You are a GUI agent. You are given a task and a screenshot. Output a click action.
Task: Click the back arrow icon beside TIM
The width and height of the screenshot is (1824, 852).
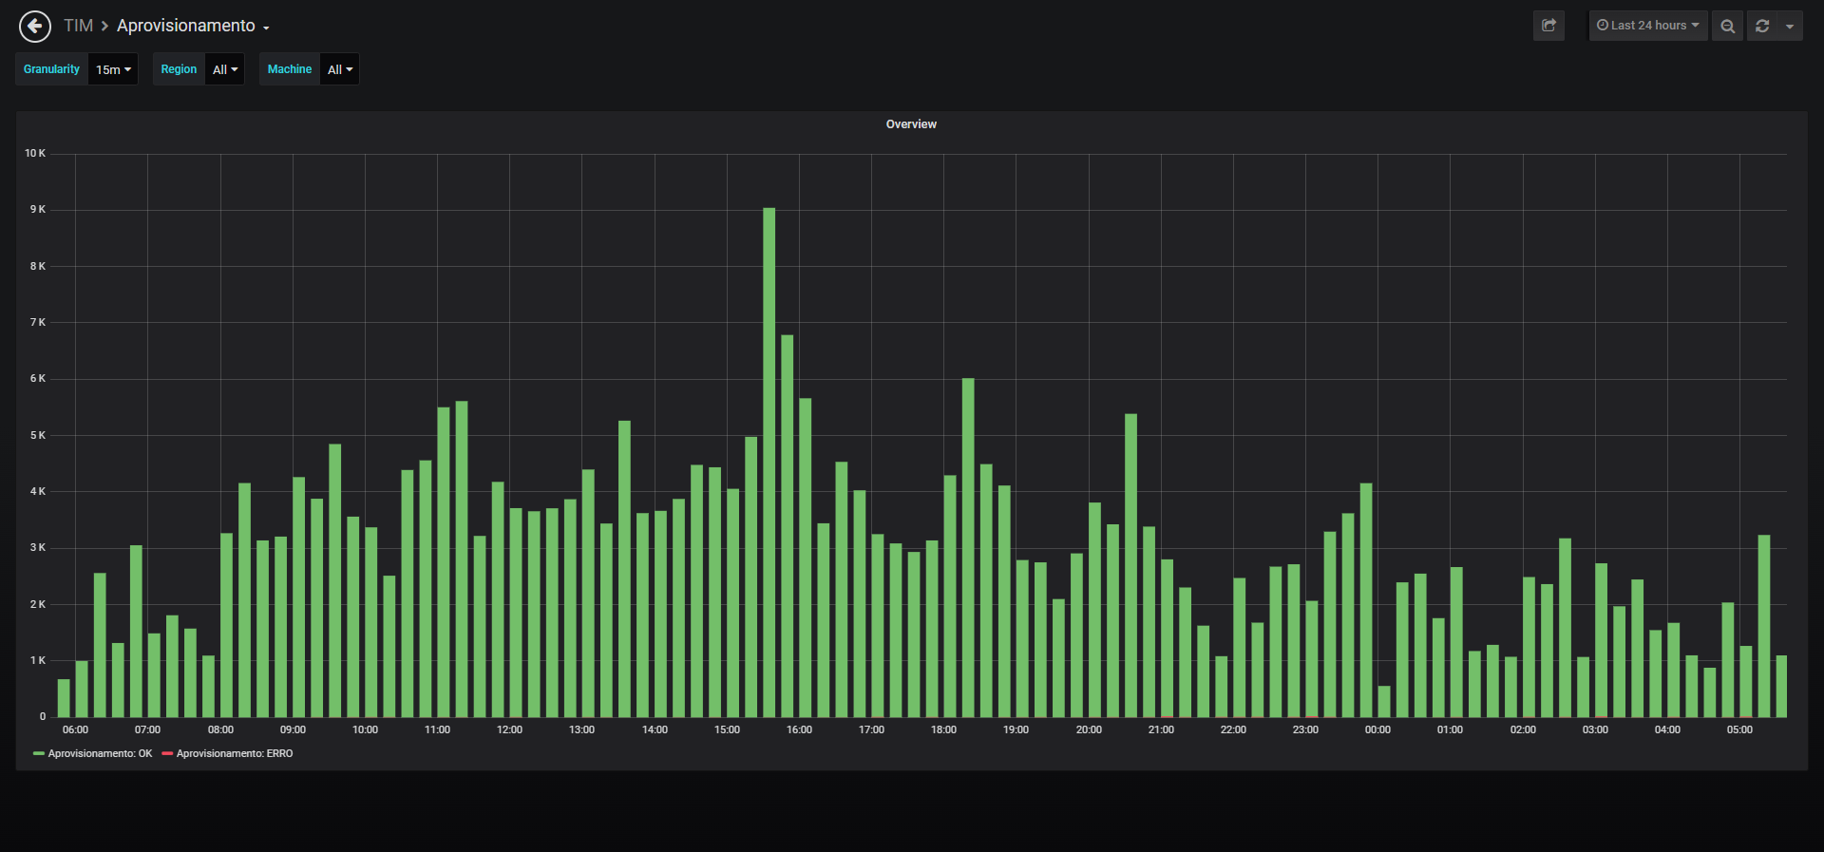click(x=35, y=27)
